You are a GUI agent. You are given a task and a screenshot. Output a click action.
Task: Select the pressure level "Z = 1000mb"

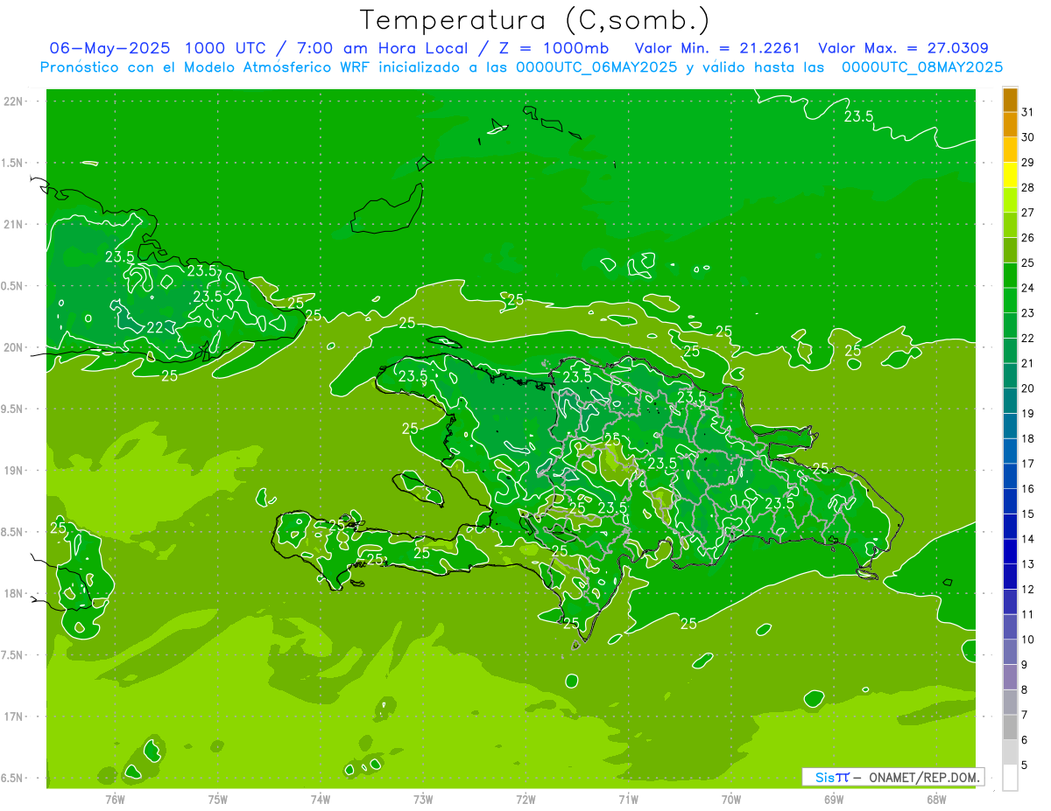point(553,47)
